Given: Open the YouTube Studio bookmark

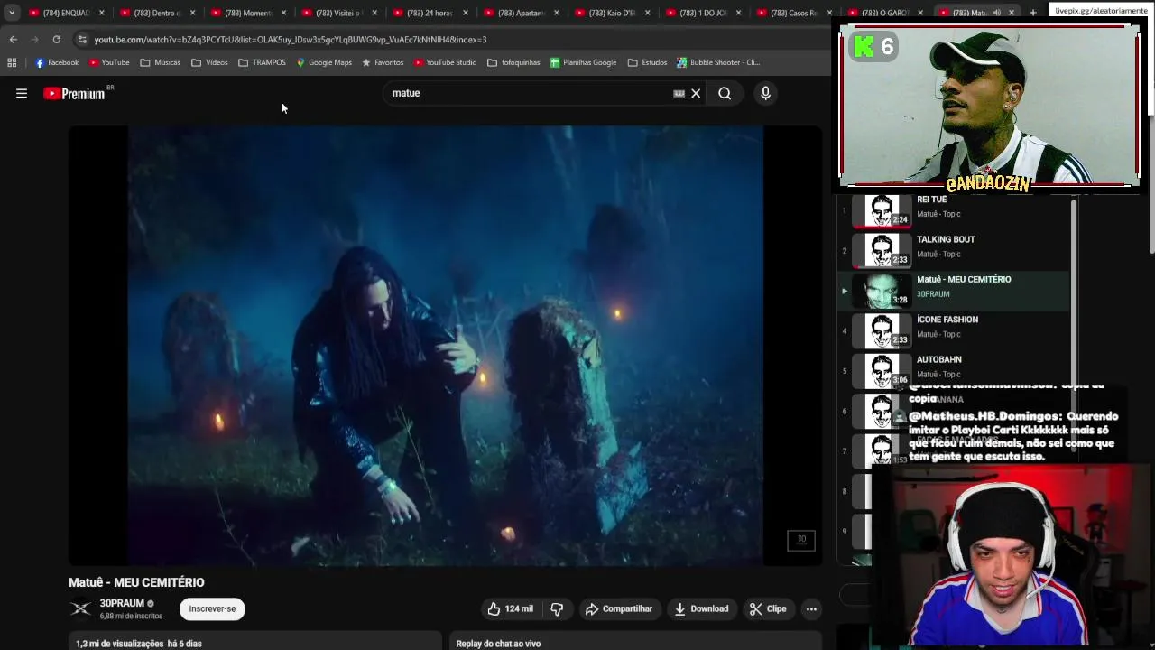Looking at the screenshot, I should click(445, 62).
